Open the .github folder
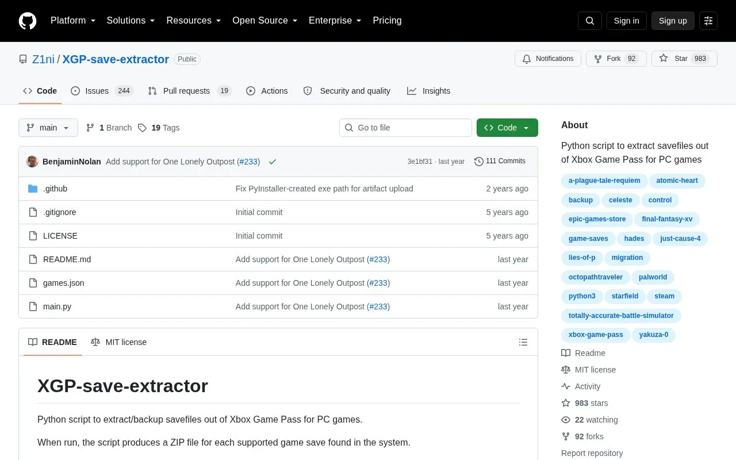This screenshot has width=736, height=460. tap(55, 189)
